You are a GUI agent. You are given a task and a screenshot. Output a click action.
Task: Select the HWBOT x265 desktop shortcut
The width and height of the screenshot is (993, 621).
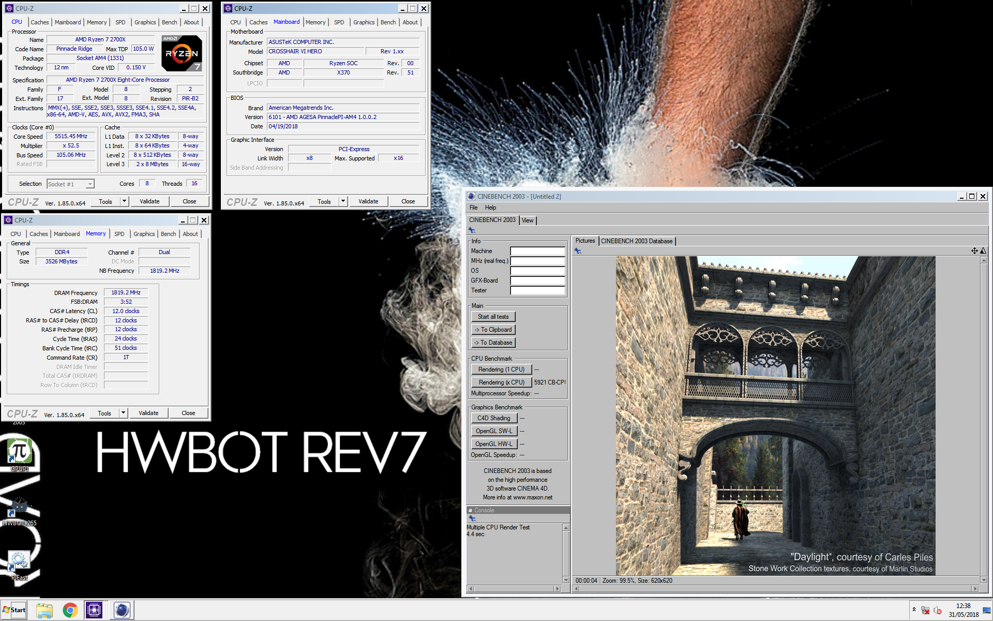[20, 511]
